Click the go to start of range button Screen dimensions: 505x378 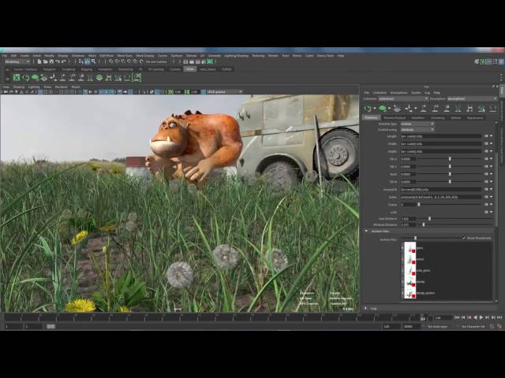coord(457,317)
